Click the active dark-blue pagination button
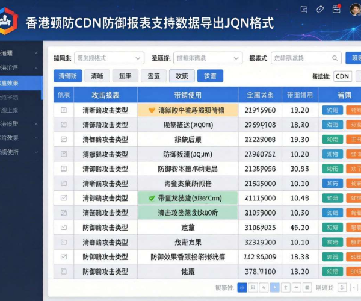The height and width of the screenshot is (301, 361). (242, 287)
